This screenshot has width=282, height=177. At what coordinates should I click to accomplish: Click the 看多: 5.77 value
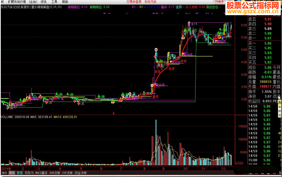(168, 7)
